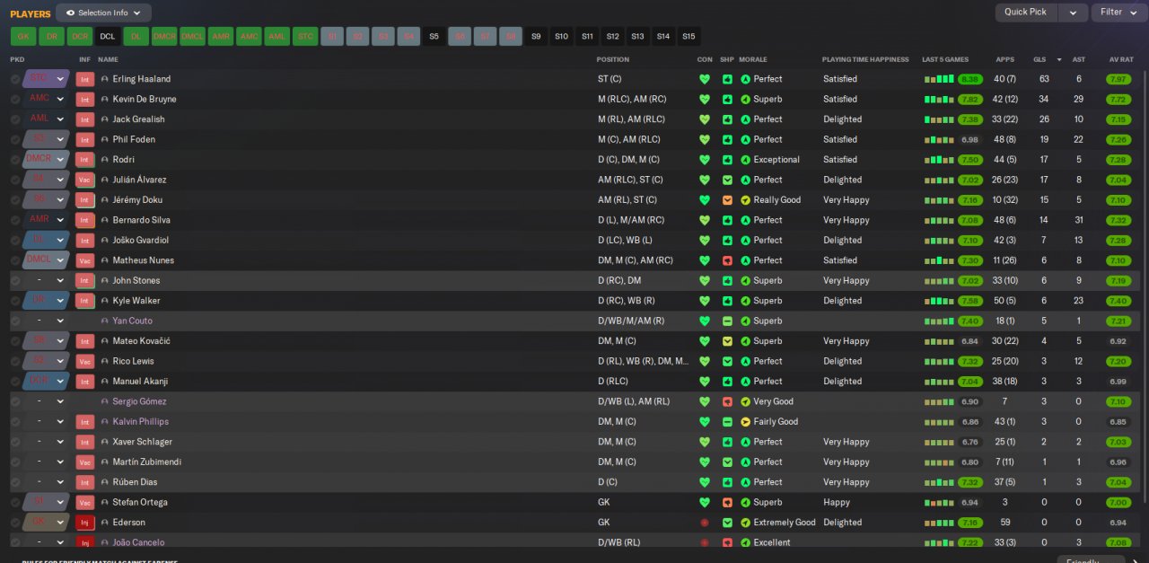Click Kevin De Bruyne's condition heart icon
1149x563 pixels.
click(705, 99)
